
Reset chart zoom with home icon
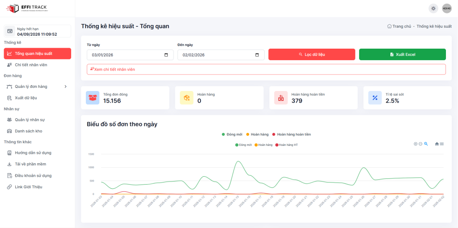(437, 144)
